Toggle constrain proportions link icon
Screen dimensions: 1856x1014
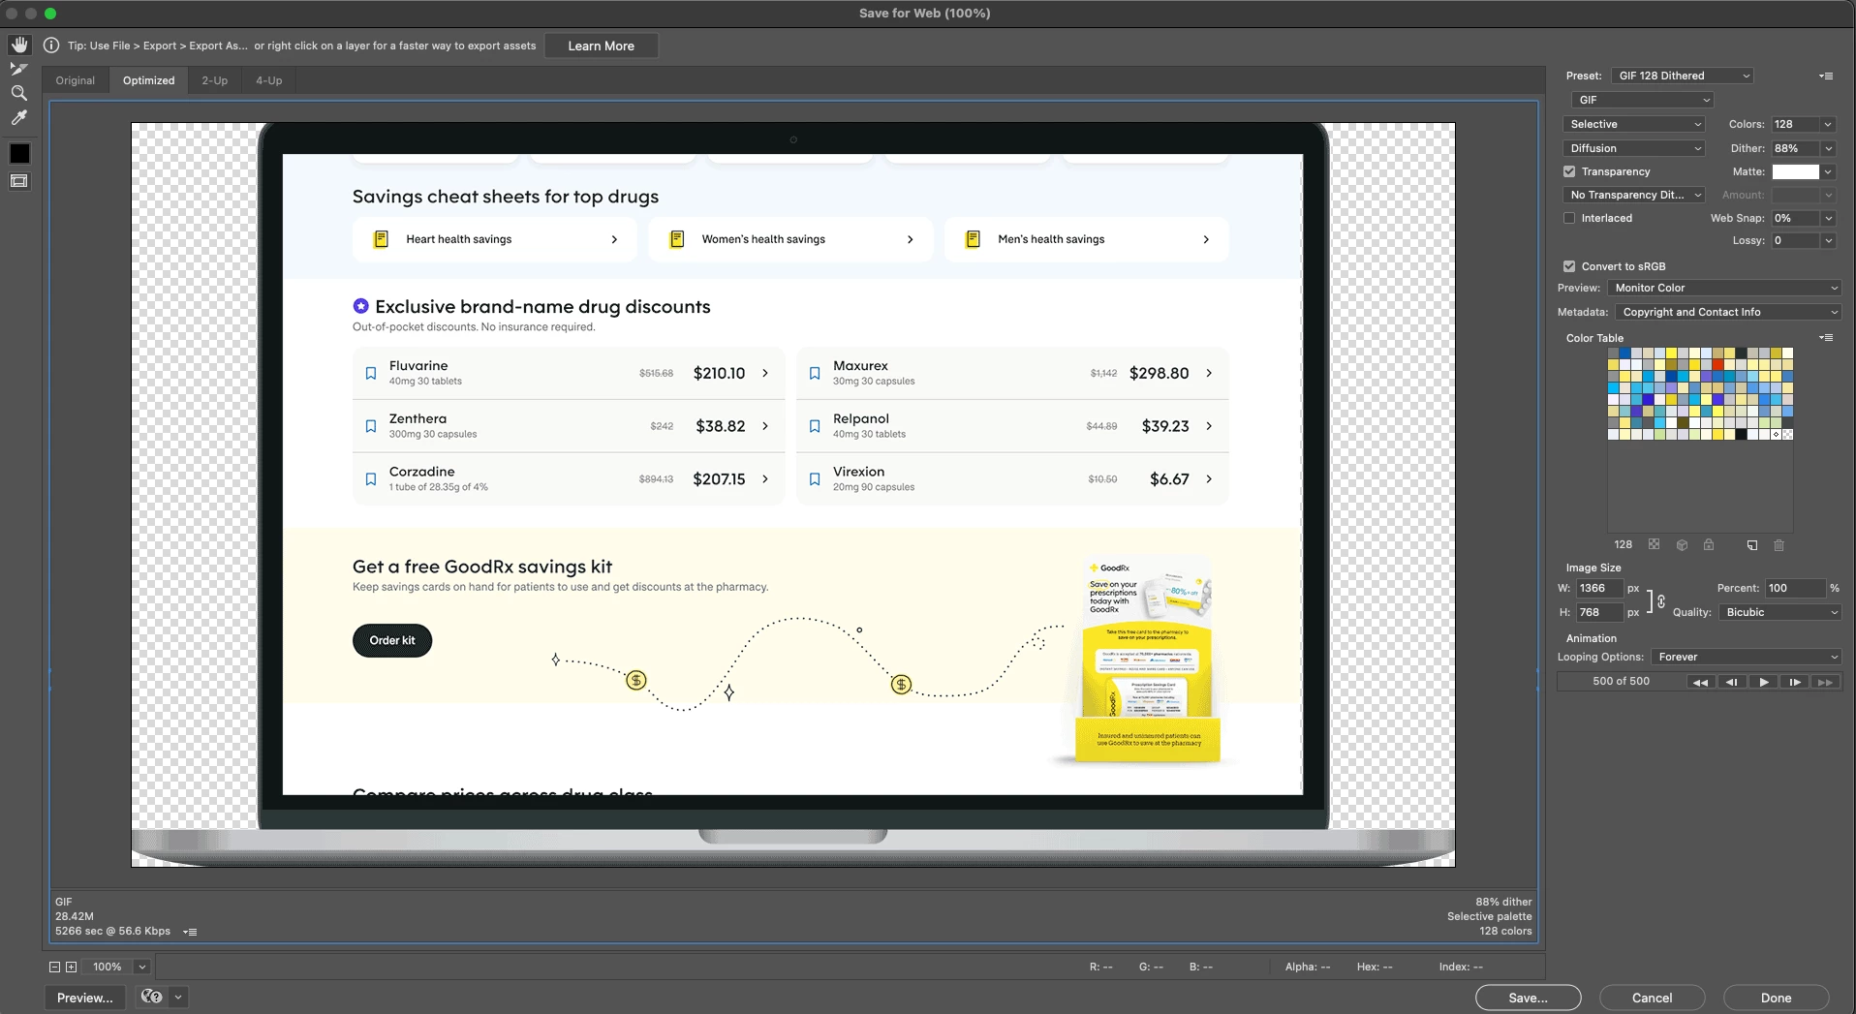[1660, 600]
